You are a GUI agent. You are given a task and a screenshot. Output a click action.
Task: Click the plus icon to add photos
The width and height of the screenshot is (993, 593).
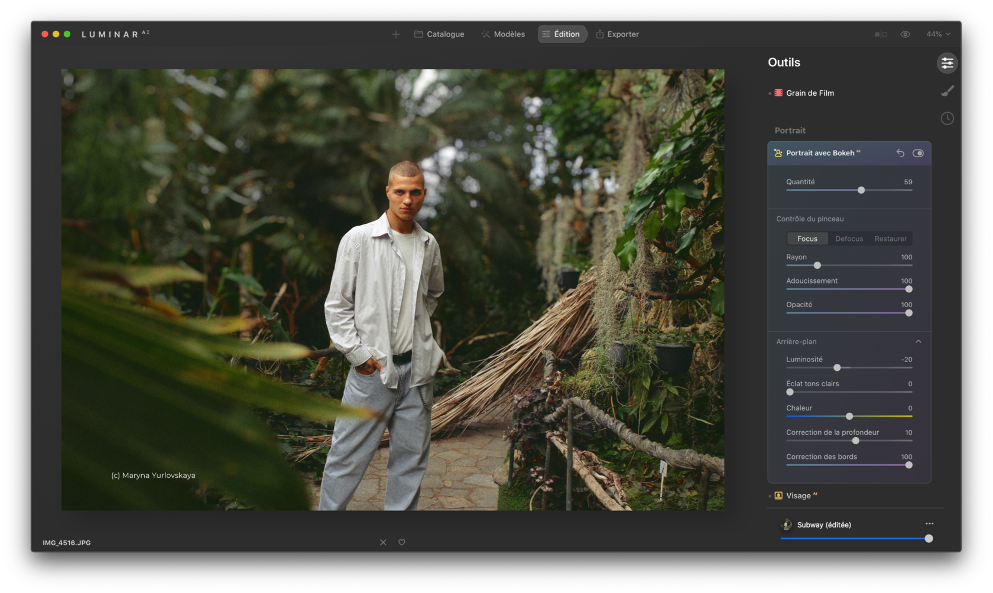pos(396,34)
